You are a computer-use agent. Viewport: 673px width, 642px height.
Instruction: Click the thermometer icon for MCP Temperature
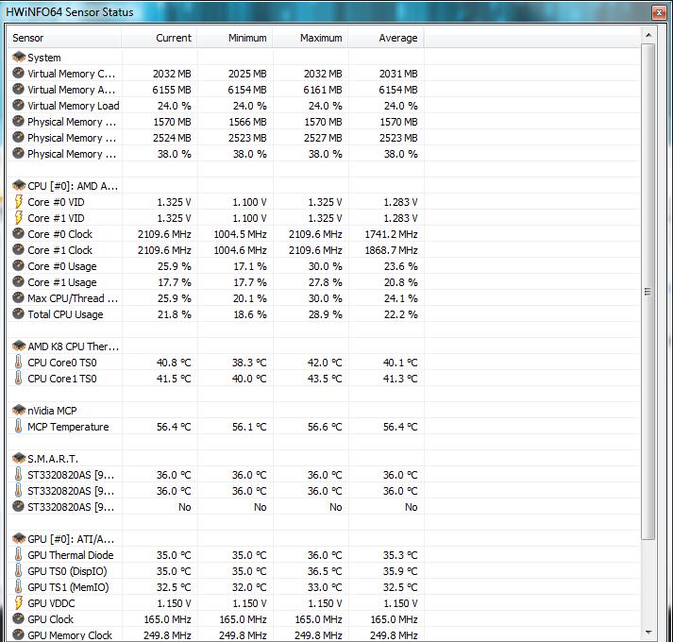coord(18,426)
